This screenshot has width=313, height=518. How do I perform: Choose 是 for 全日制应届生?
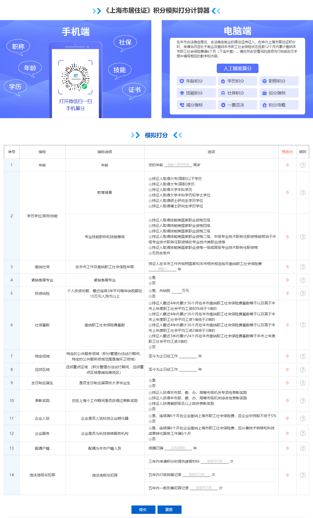pyautogui.click(x=150, y=381)
